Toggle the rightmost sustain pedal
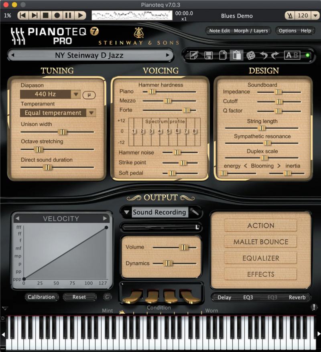 pos(190,296)
